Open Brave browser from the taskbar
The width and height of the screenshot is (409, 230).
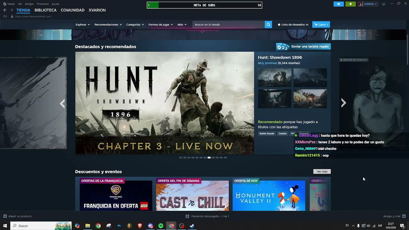(140, 226)
